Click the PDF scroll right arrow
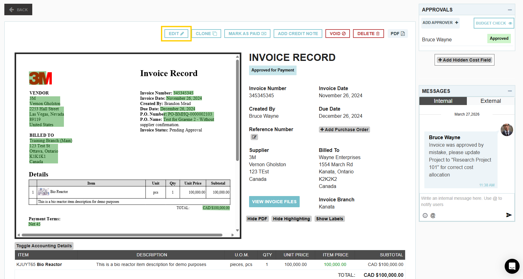Screen dimensions: 523x279 click(233, 235)
